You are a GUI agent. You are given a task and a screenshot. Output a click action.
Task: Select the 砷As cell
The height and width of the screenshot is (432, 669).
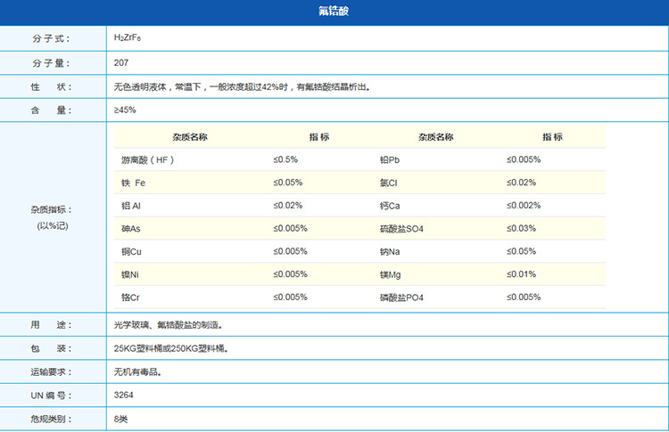point(131,229)
